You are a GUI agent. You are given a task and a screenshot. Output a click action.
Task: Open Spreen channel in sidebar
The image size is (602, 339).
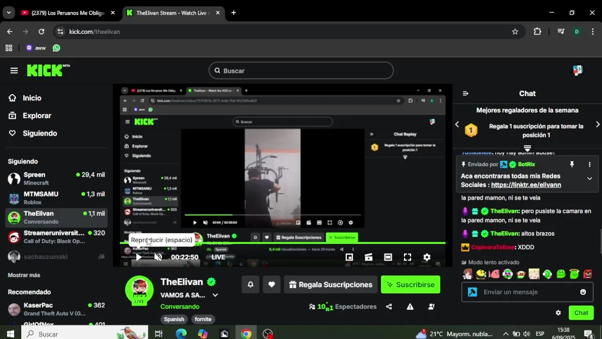pyautogui.click(x=56, y=178)
